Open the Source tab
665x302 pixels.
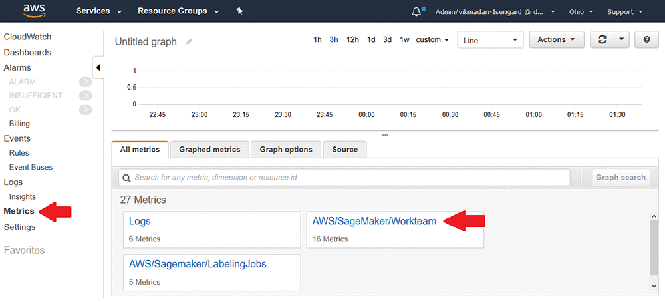[x=344, y=149]
